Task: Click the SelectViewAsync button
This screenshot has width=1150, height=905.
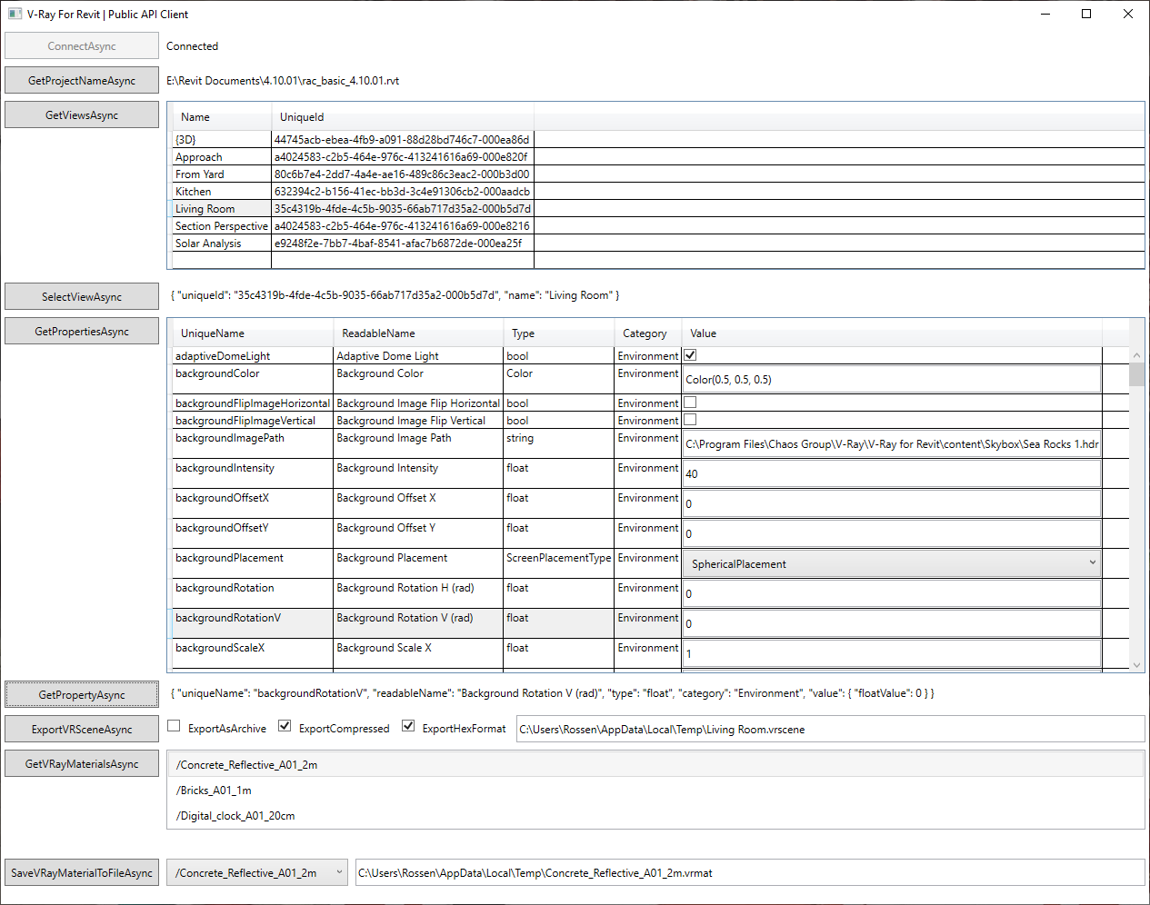Action: pyautogui.click(x=82, y=297)
